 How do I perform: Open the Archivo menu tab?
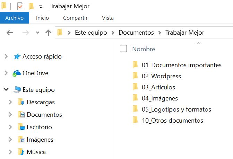pyautogui.click(x=15, y=18)
